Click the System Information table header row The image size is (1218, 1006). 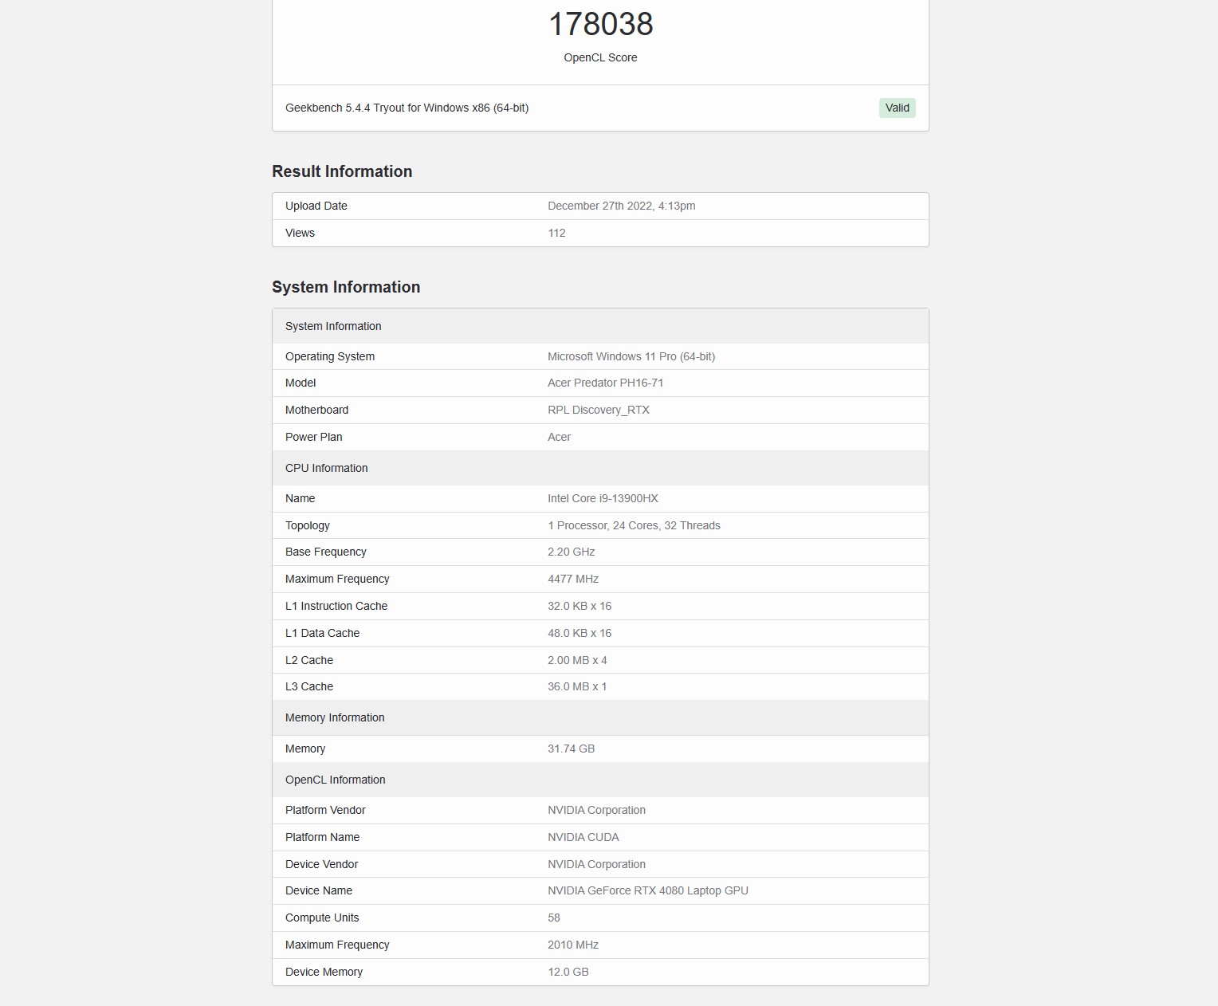(x=600, y=326)
